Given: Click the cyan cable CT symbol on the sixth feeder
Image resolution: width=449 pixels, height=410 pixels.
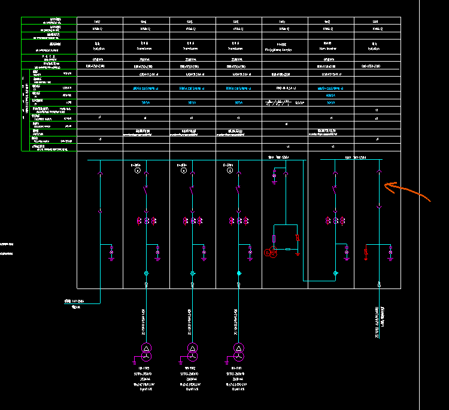Looking at the screenshot, I should pyautogui.click(x=336, y=274).
